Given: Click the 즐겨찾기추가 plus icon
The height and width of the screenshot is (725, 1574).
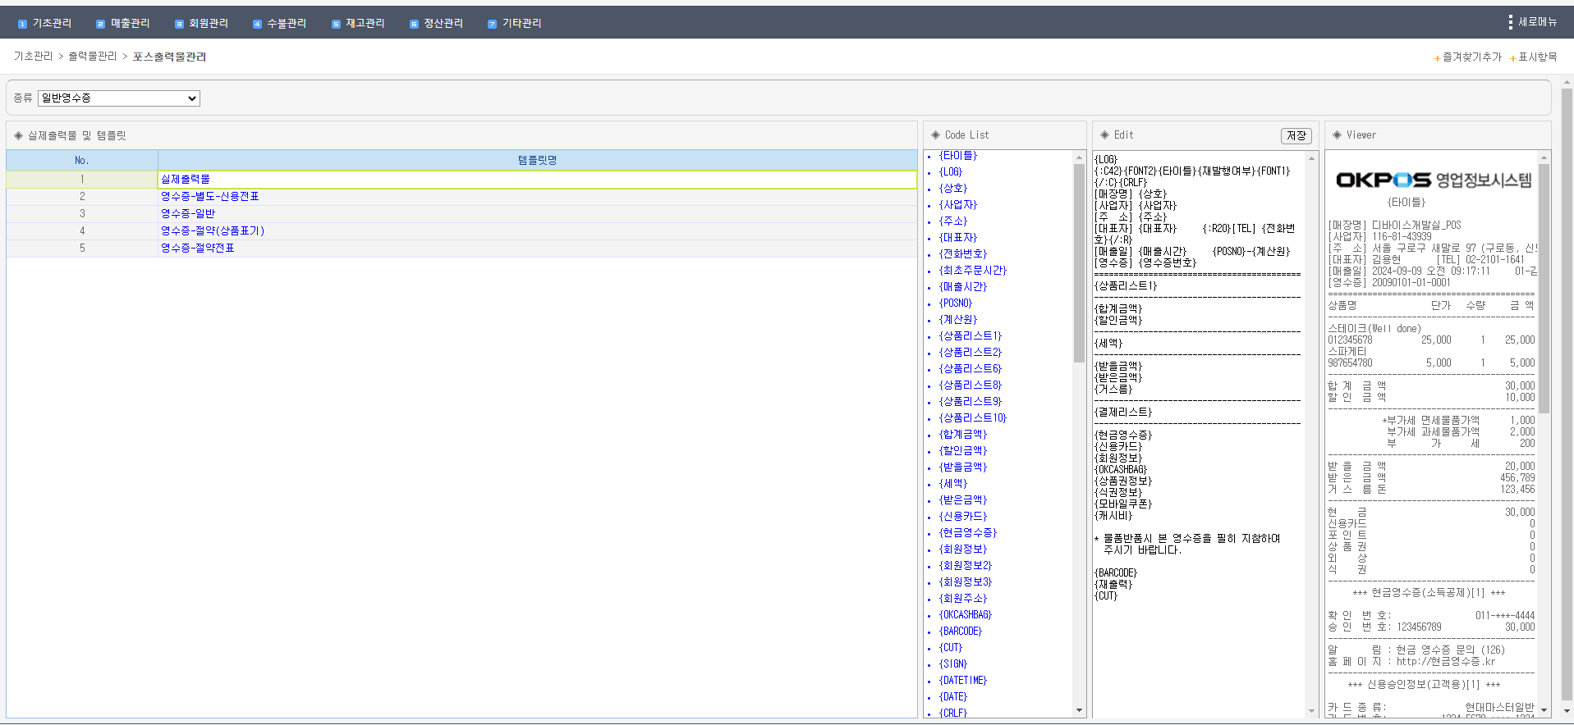Looking at the screenshot, I should tap(1437, 58).
